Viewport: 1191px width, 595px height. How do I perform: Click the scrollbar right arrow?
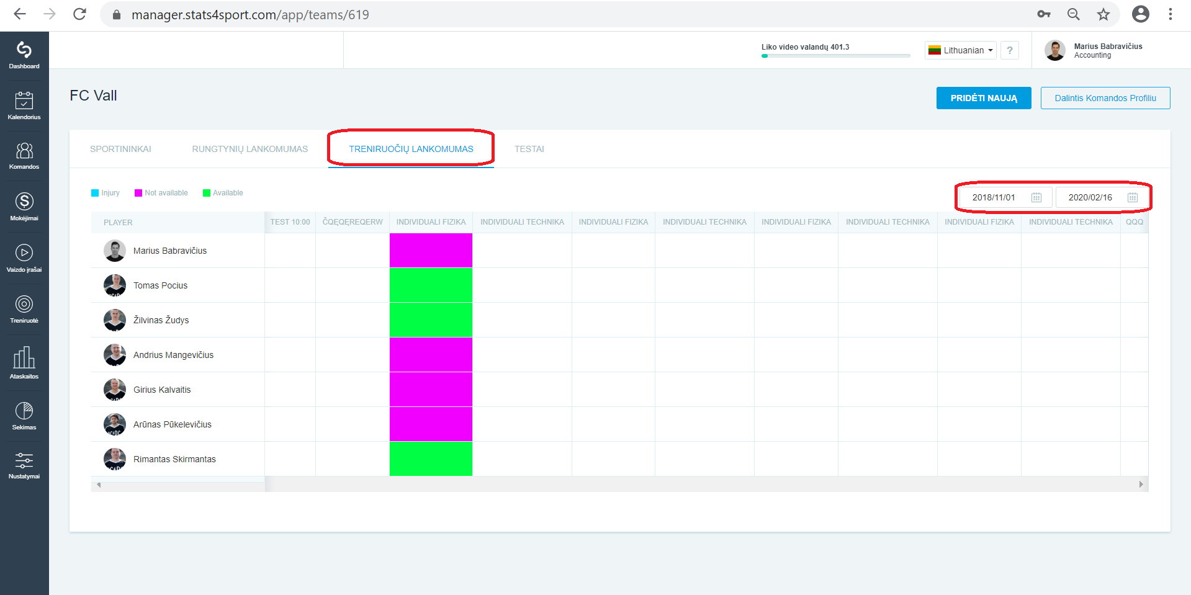click(x=1141, y=485)
